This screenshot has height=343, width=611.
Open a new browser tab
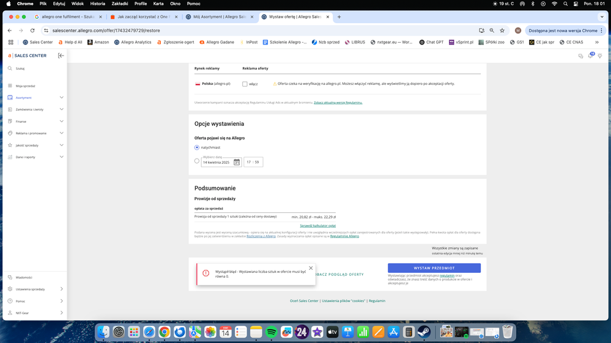pyautogui.click(x=339, y=16)
